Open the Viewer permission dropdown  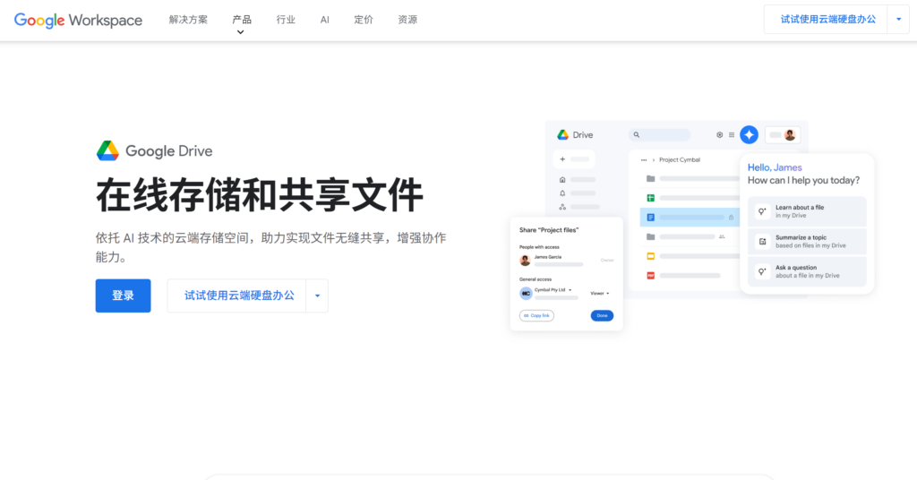coord(599,293)
